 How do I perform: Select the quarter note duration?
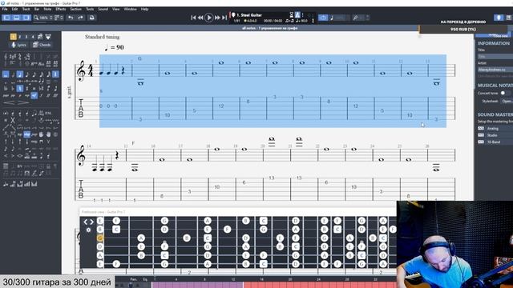tap(19, 74)
